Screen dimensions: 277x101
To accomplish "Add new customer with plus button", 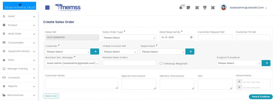I will point(95,52).
